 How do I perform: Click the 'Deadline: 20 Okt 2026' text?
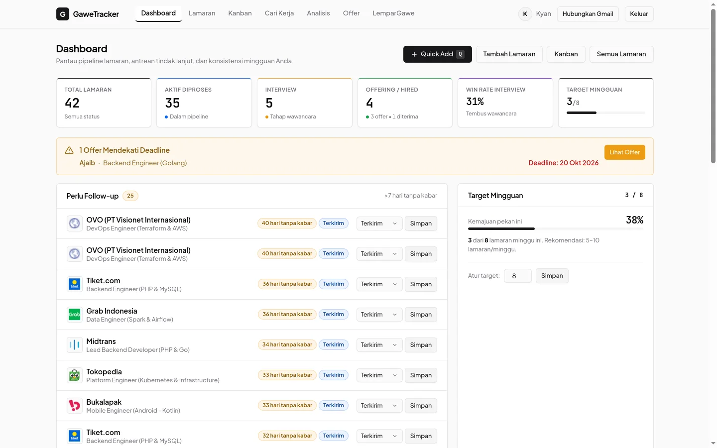(563, 163)
